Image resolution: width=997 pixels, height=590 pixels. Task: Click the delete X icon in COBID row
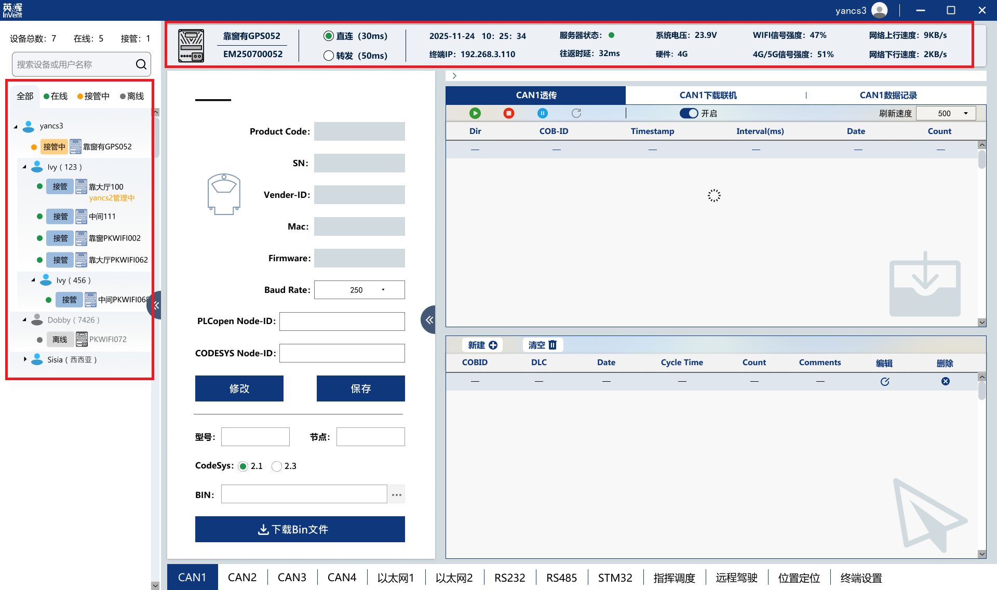945,382
